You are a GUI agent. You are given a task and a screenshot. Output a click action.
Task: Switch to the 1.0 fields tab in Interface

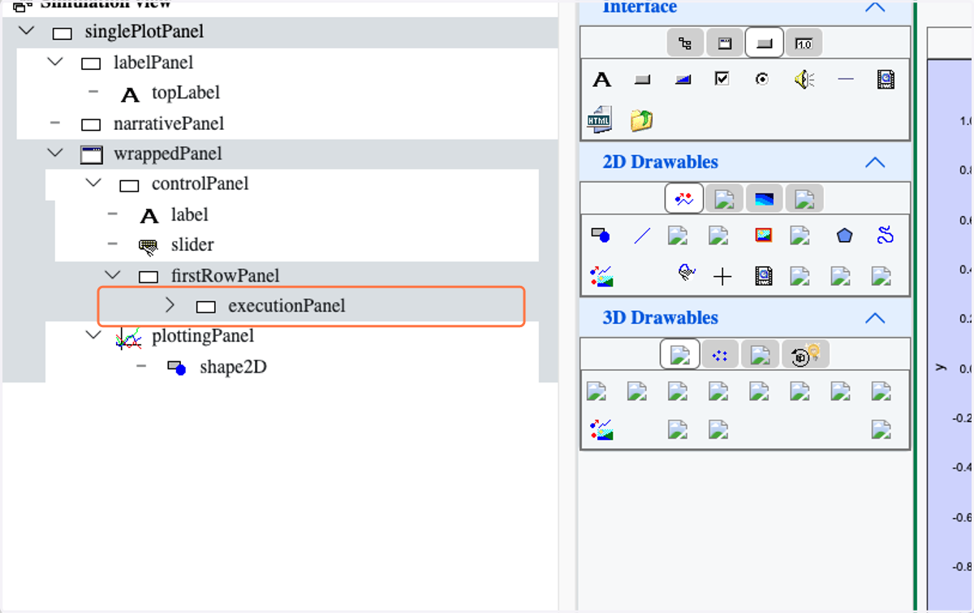tap(804, 43)
